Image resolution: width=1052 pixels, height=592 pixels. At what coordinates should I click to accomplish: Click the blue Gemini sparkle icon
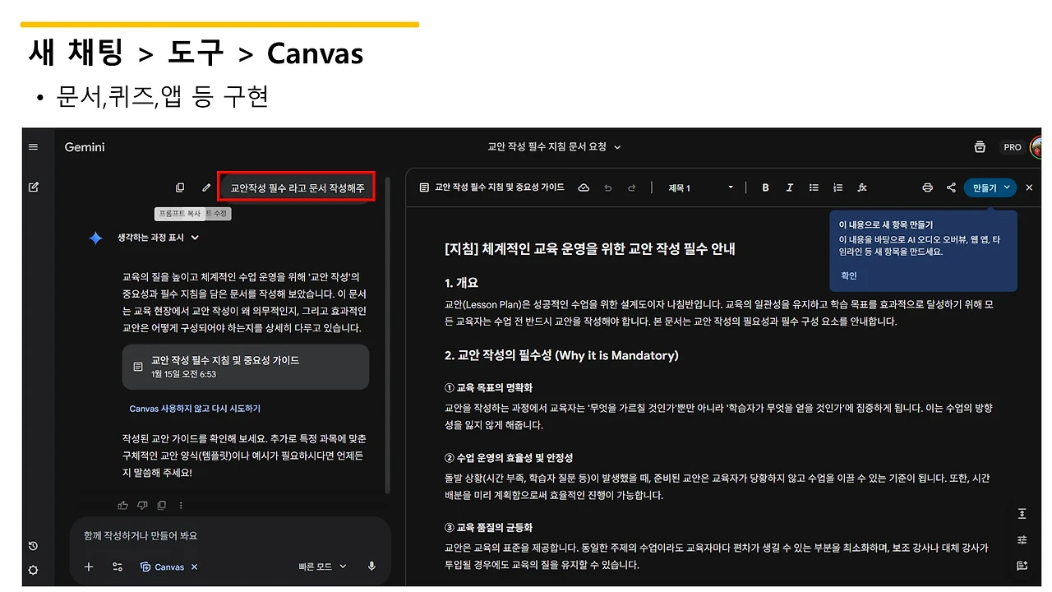pyautogui.click(x=96, y=238)
